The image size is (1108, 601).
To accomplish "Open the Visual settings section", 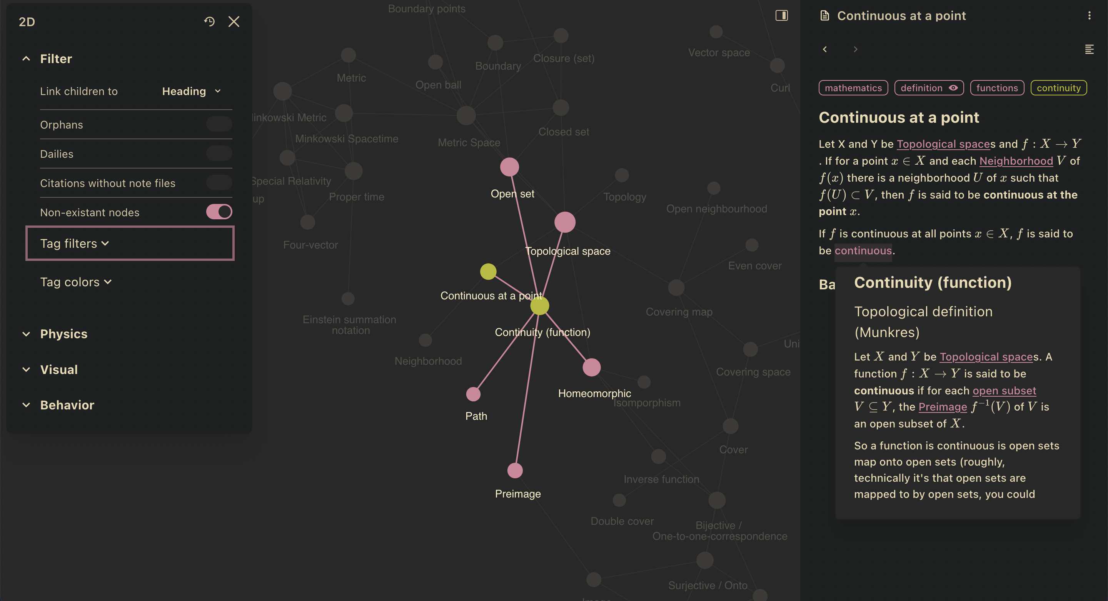I will [x=58, y=369].
